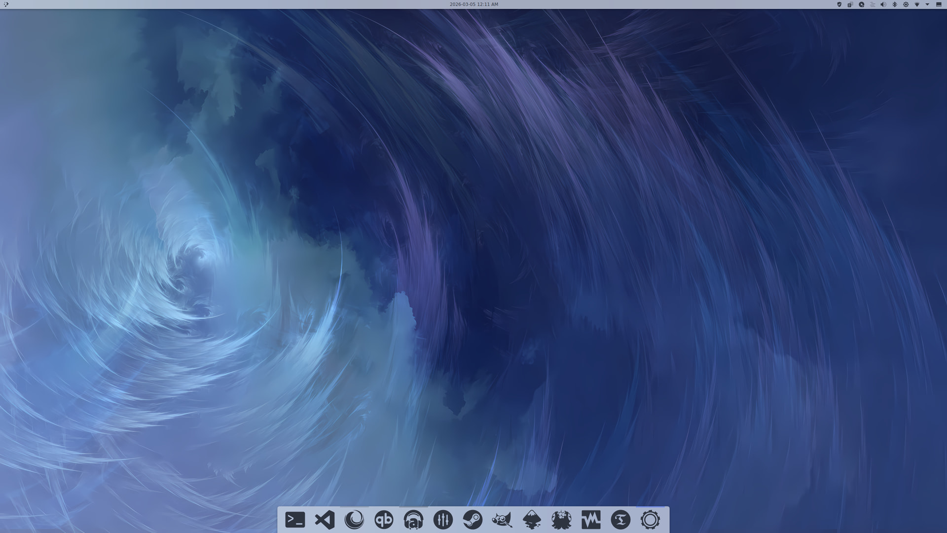
Task: Click the date and time clock
Action: point(473,4)
